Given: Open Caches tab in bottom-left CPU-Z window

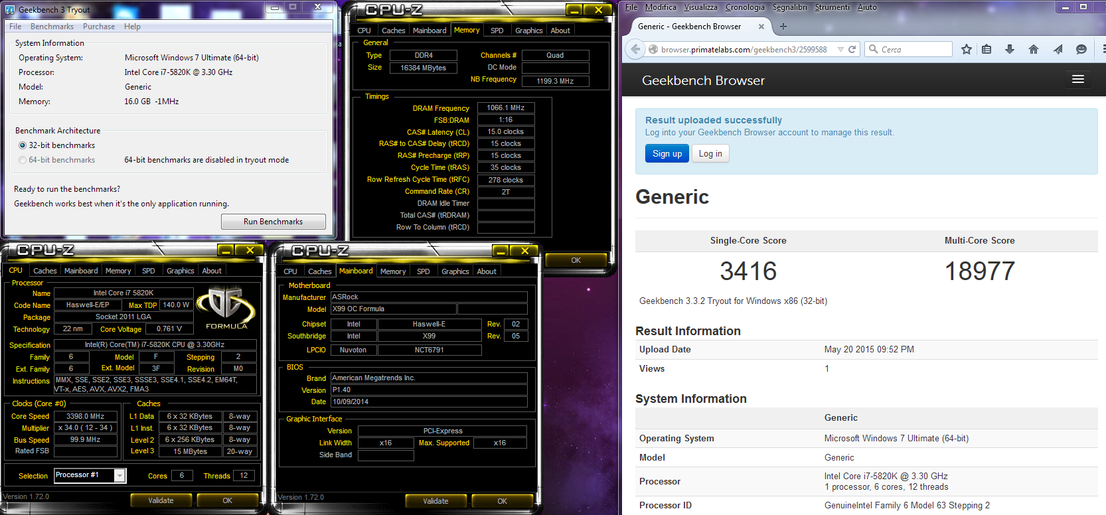Looking at the screenshot, I should pos(44,271).
